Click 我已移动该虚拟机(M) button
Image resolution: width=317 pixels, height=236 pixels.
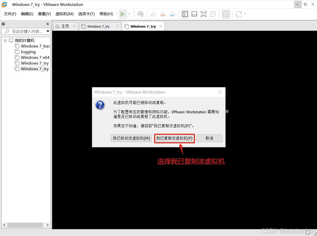tap(131, 138)
